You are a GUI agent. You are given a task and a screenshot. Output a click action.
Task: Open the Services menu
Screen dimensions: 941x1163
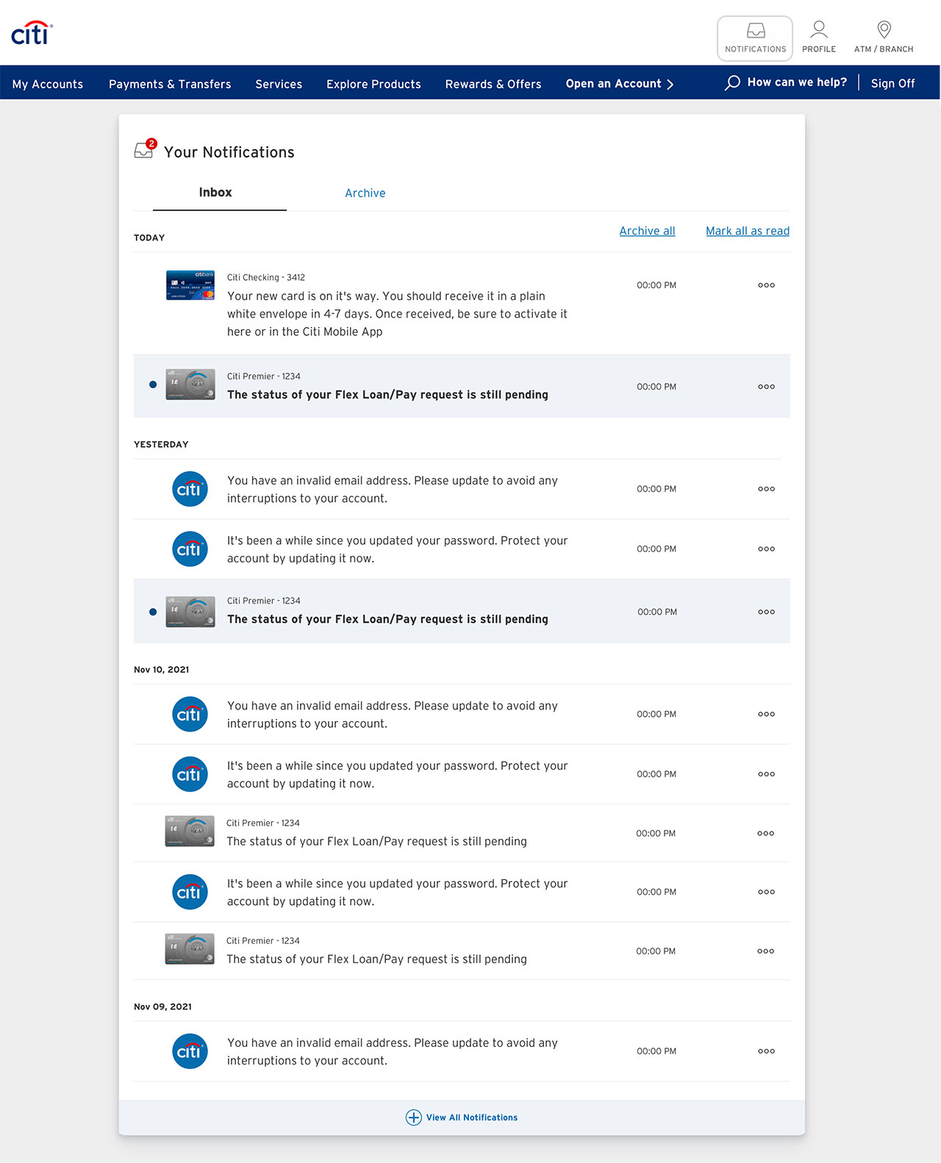[279, 84]
